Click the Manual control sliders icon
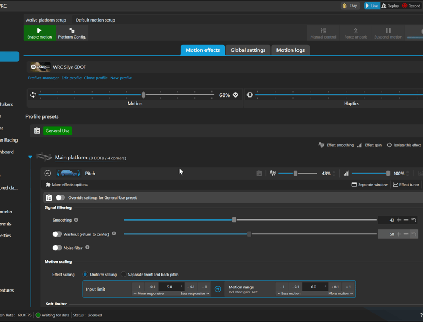This screenshot has height=322, width=423. click(323, 30)
